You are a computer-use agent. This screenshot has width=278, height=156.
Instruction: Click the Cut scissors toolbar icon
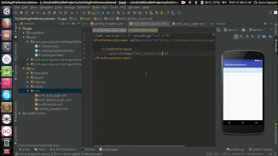tap(44, 13)
